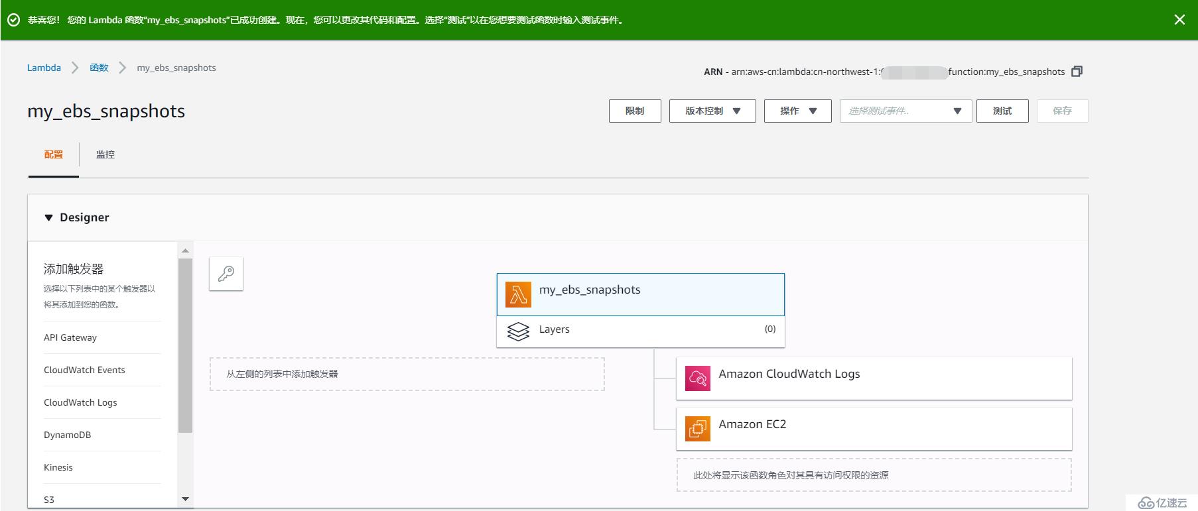
Task: Click the Amazon CloudWatch Logs icon
Action: coord(698,378)
